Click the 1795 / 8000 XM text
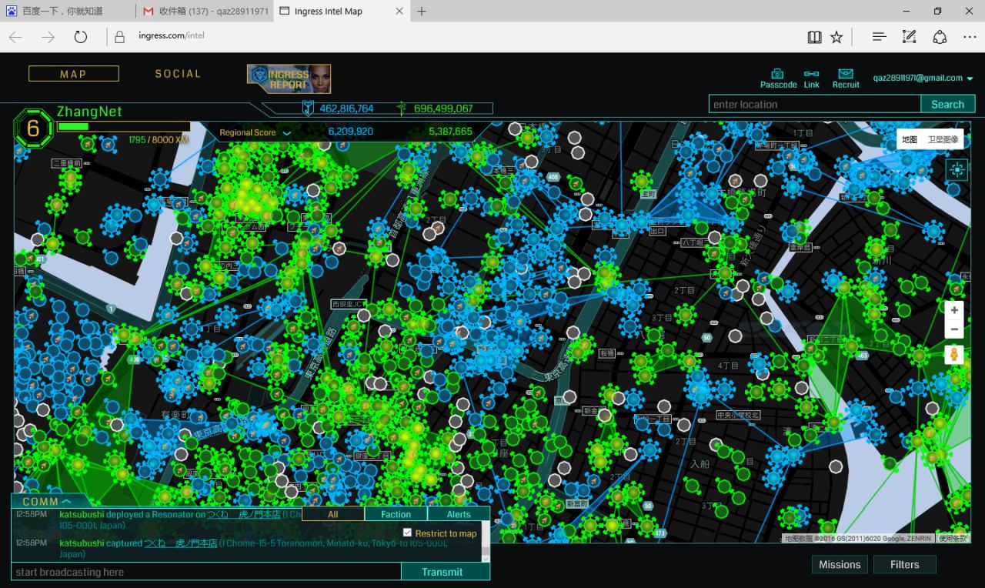Image resolution: width=985 pixels, height=588 pixels. 159,140
